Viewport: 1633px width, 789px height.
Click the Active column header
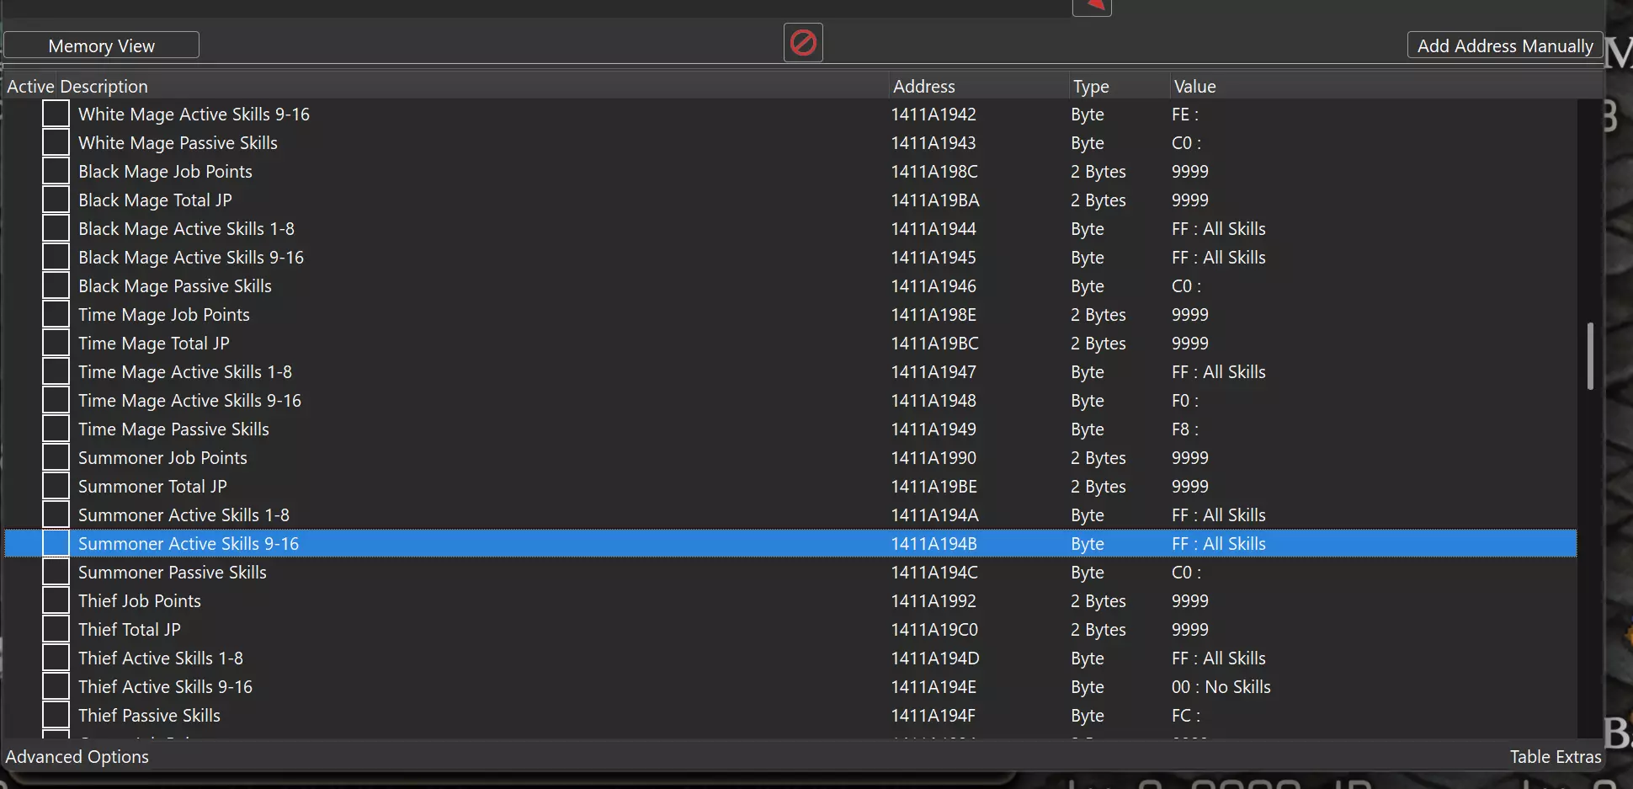coord(30,86)
